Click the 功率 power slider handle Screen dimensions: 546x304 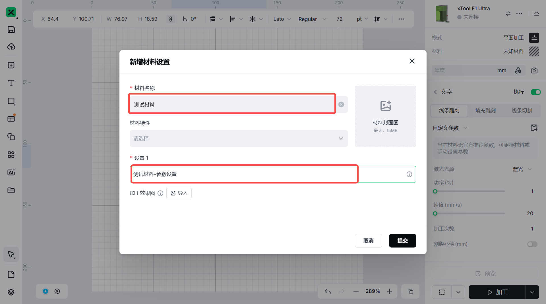click(x=435, y=191)
